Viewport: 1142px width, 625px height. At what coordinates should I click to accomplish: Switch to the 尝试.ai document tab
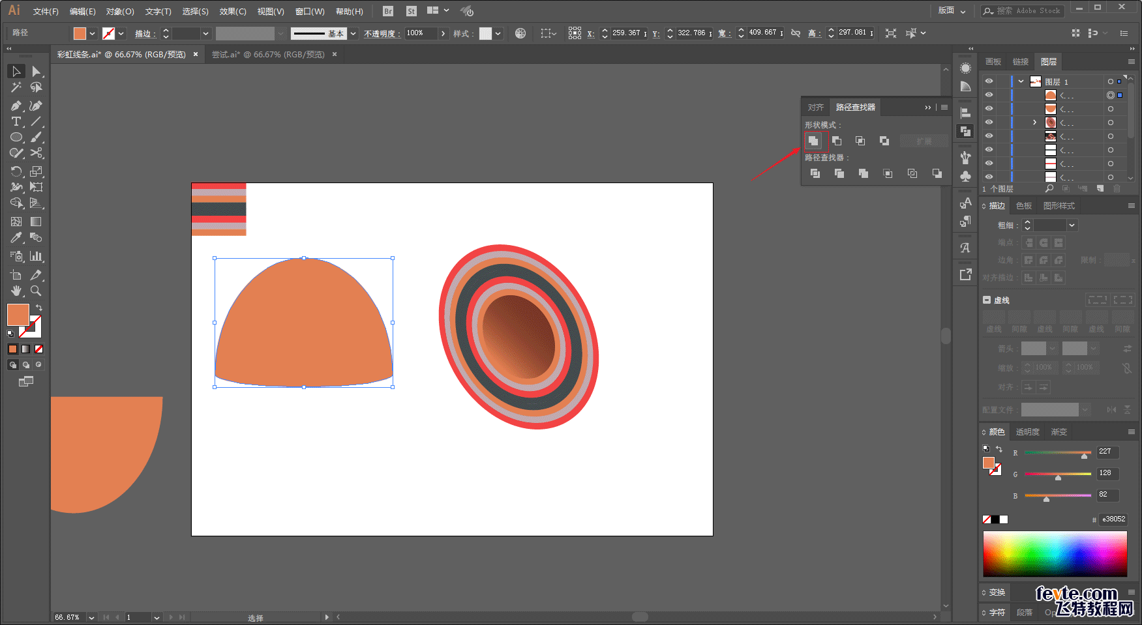point(268,55)
